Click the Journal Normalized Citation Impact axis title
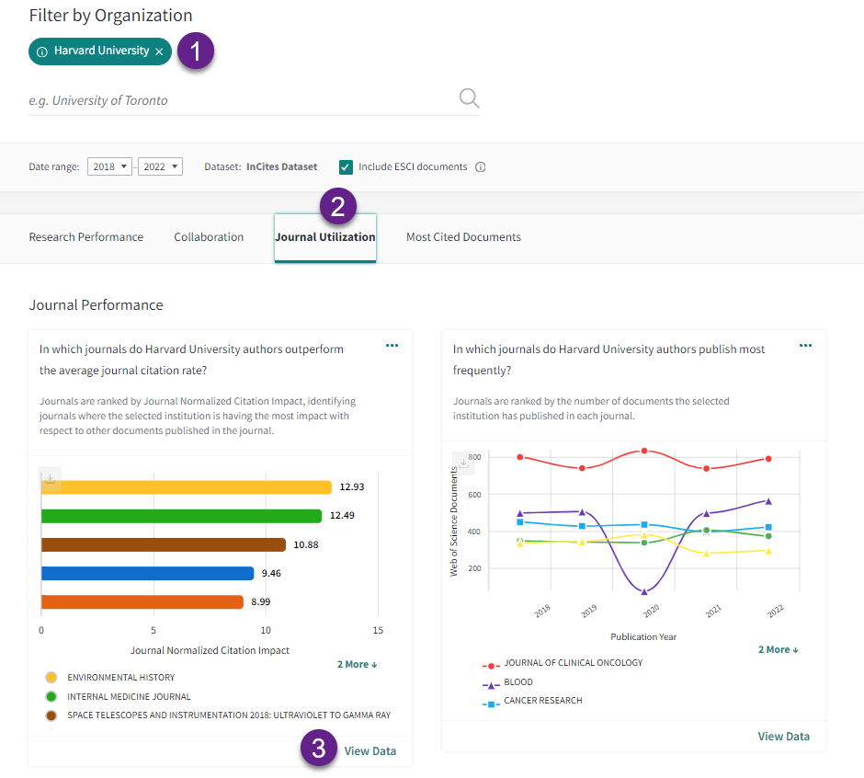Image resolution: width=864 pixels, height=778 pixels. (x=210, y=650)
